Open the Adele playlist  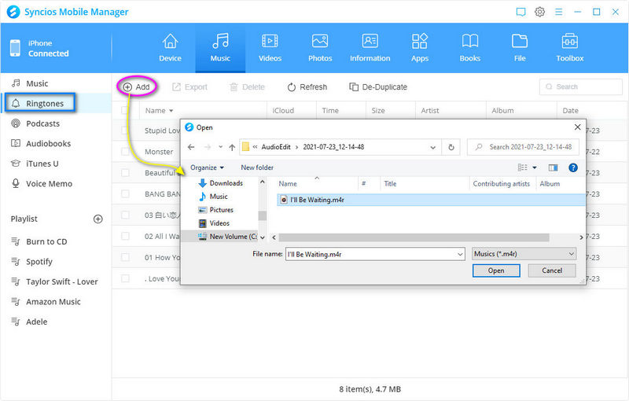pos(36,322)
